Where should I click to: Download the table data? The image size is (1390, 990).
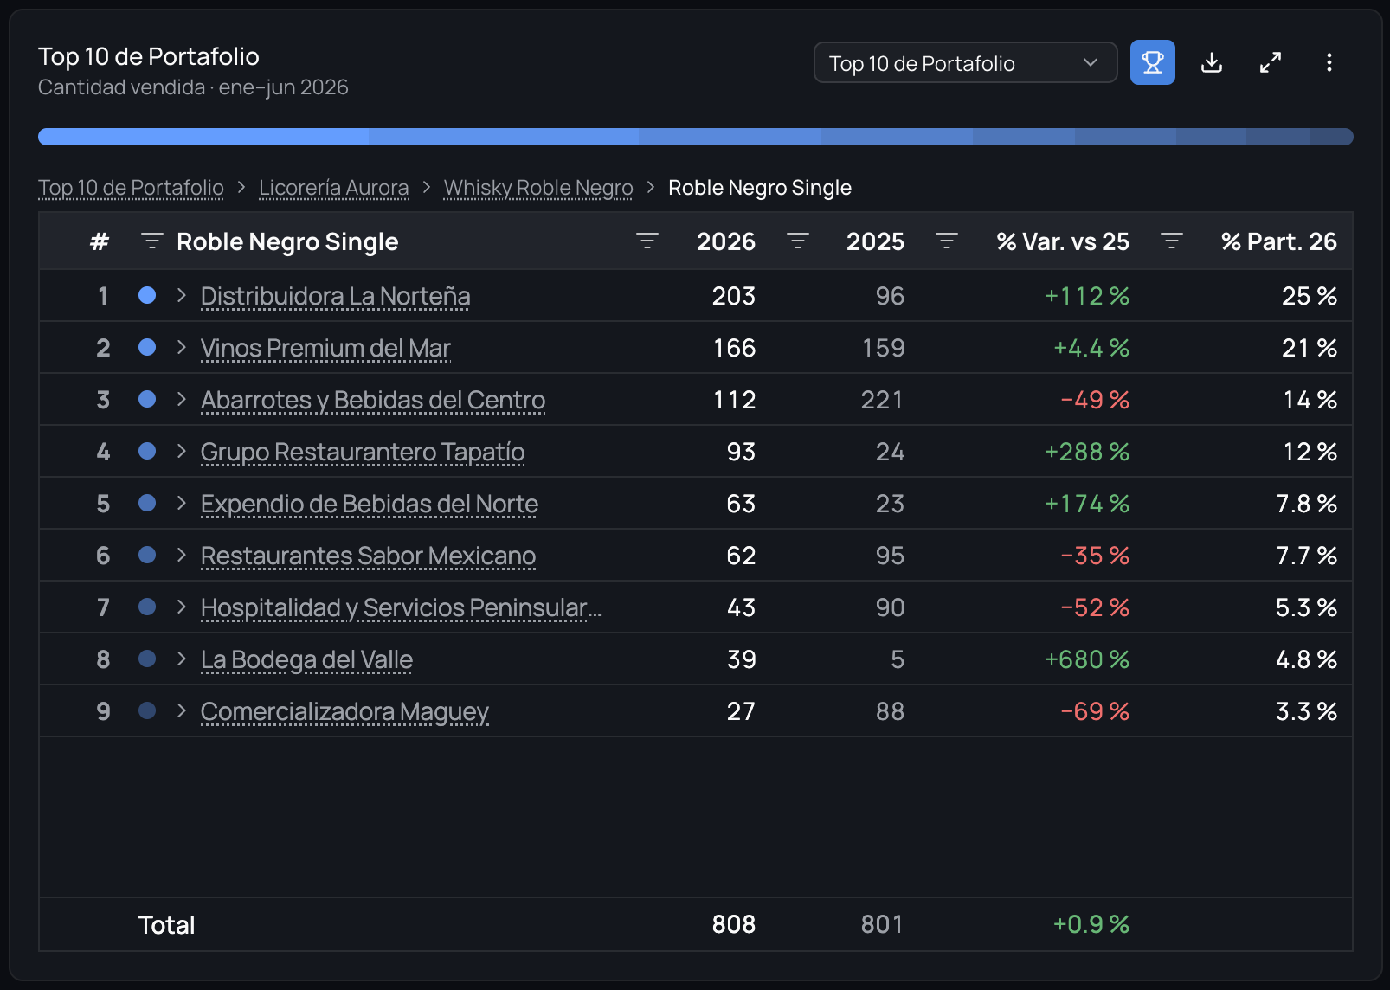point(1212,62)
